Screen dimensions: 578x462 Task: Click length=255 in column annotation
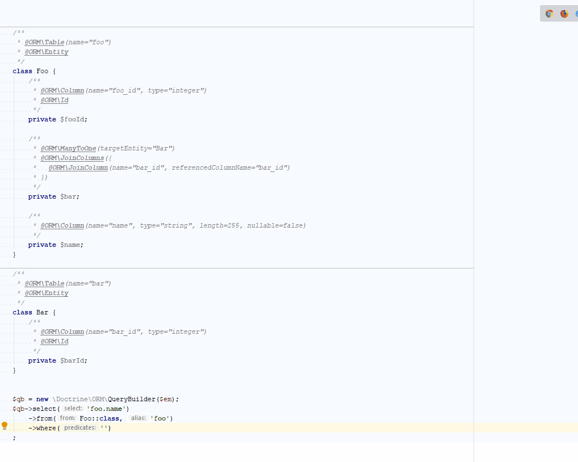click(219, 225)
